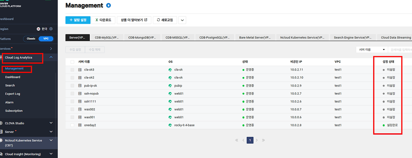Expand the Cloud Insight (Monitoring) chevron

(x=51, y=154)
